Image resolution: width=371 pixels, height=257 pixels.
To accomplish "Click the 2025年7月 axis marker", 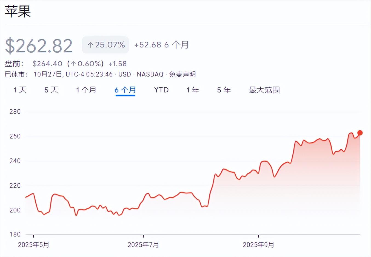I will pos(143,244).
